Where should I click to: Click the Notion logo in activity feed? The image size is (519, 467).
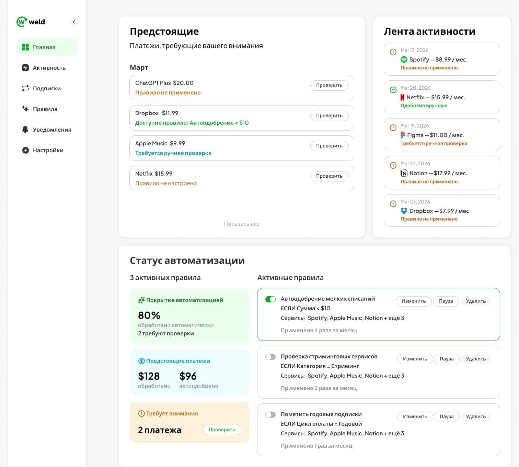pyautogui.click(x=404, y=173)
